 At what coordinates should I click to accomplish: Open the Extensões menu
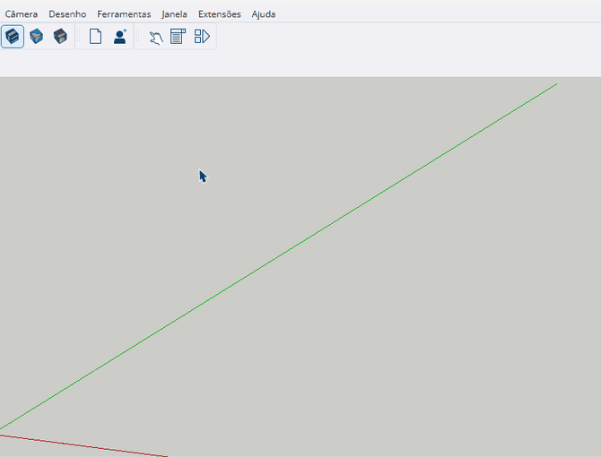click(219, 14)
